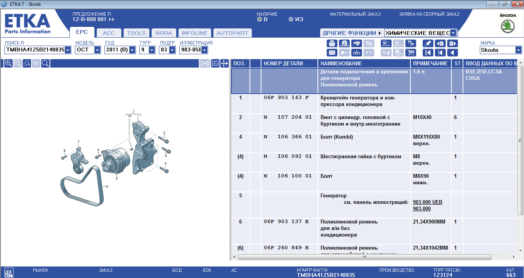524x278 pixels.
Task: Click the splitter move icon above illustration
Action: click(225, 63)
